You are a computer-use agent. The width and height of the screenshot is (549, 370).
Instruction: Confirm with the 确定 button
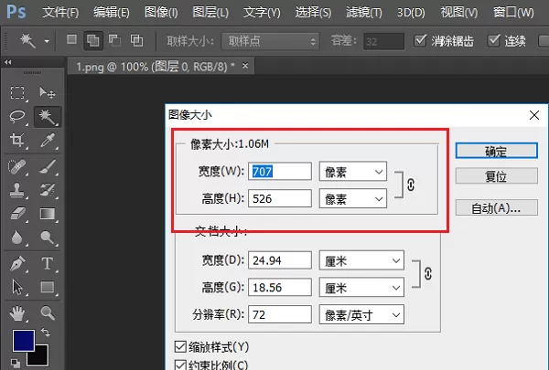(x=496, y=151)
